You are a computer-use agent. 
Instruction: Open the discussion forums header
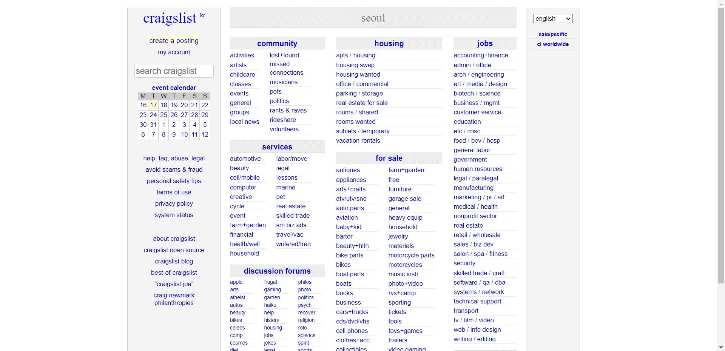point(277,271)
